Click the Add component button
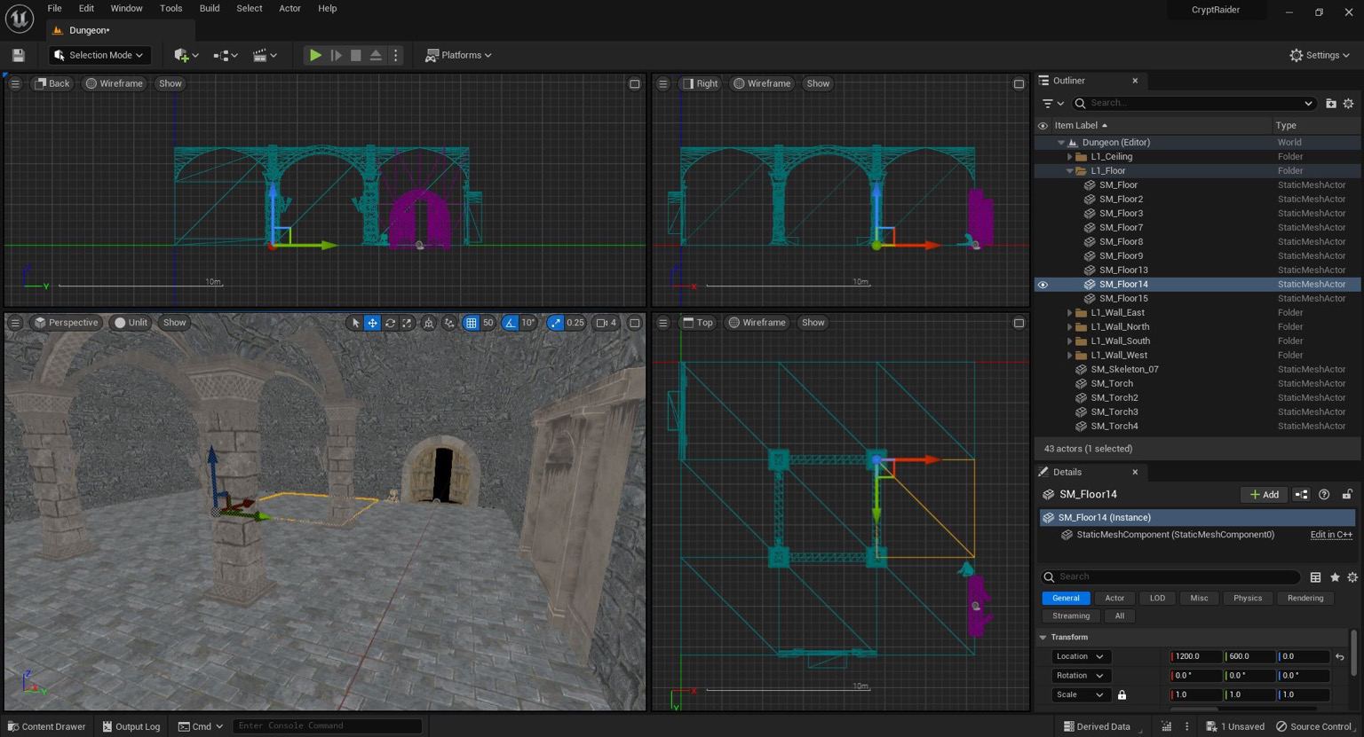 (1264, 495)
